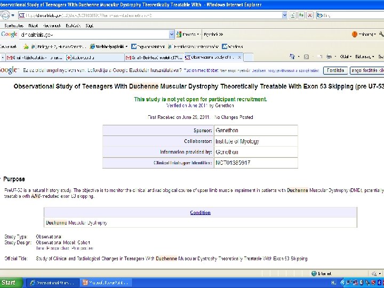Click the Purpose section heading
Viewport: 384px width, 288px height.
pos(14,179)
